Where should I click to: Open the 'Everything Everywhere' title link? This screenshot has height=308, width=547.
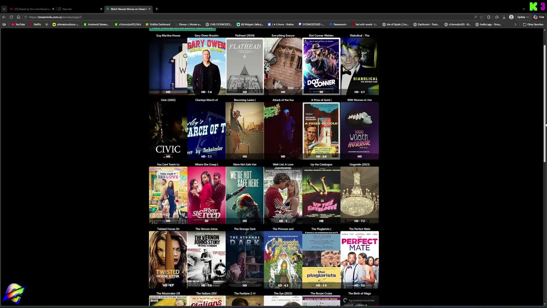tap(283, 36)
